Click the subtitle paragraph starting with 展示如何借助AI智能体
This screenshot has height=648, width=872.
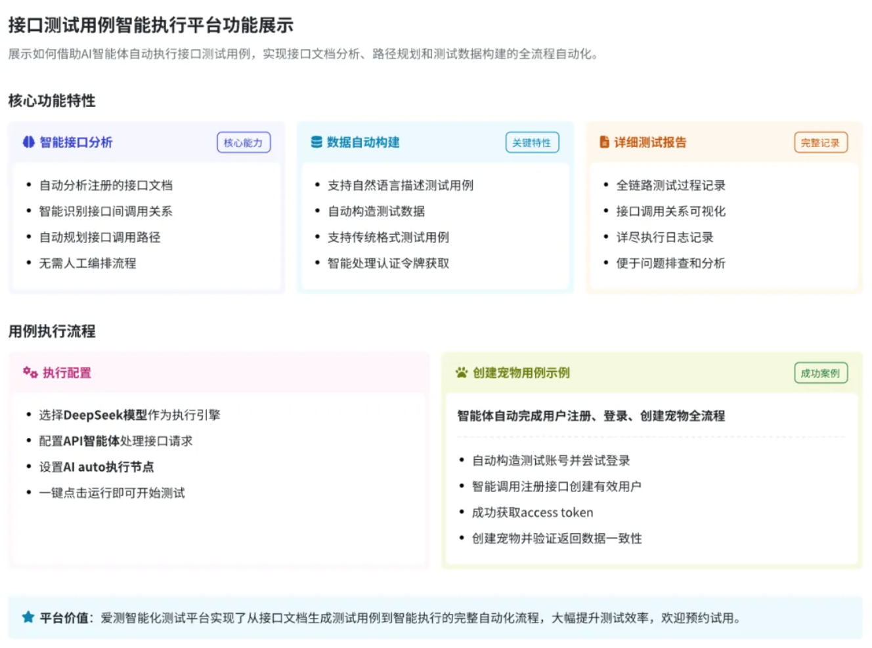click(303, 54)
